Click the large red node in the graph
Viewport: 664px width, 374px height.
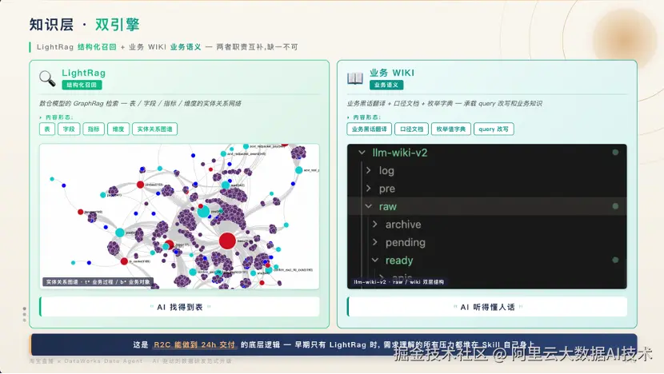click(227, 241)
